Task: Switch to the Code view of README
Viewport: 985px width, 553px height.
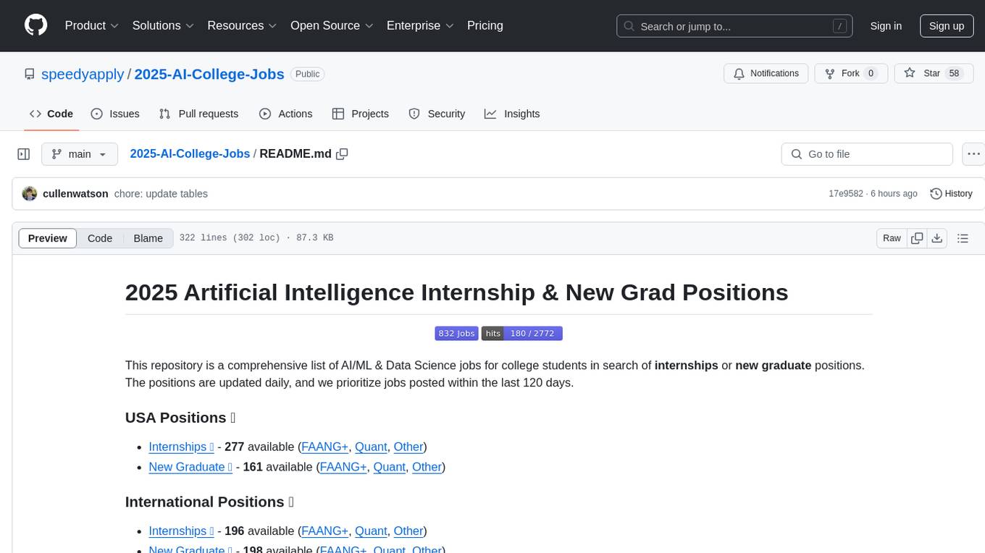Action: coord(100,238)
